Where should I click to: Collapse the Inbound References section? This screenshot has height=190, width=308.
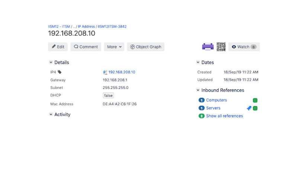point(198,90)
